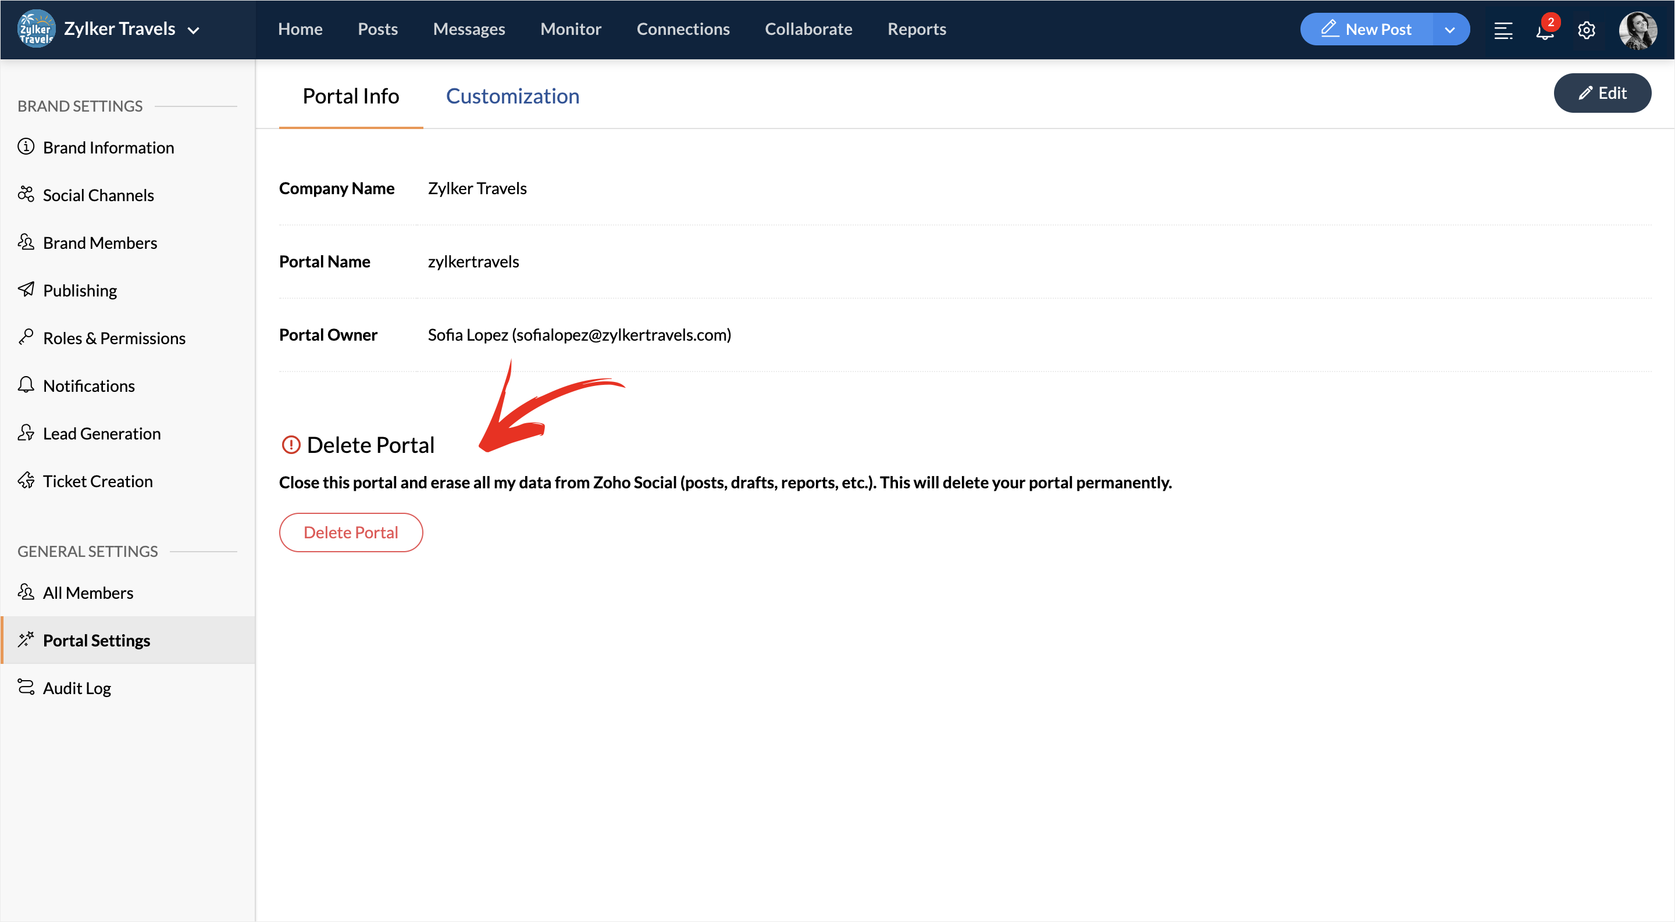The image size is (1675, 922).
Task: Open the hamburger list menu icon
Action: coord(1503,31)
